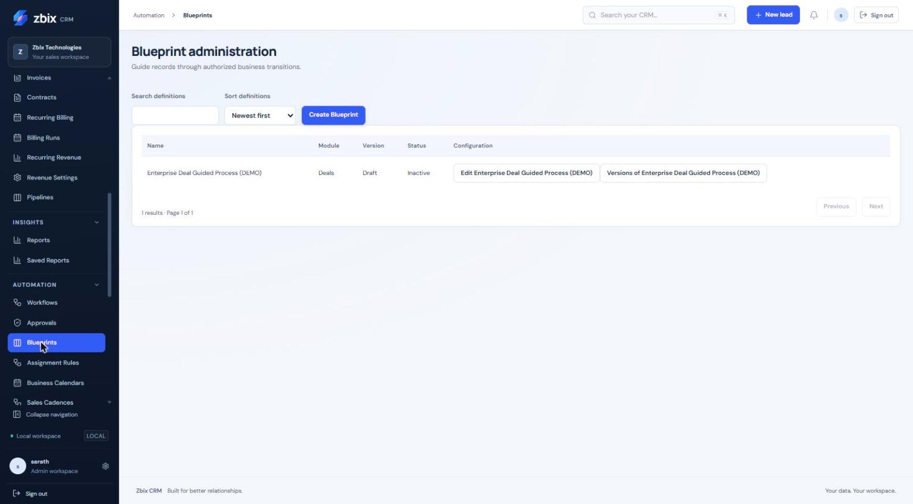Click the Collapse navigation icon
913x504 pixels.
(x=17, y=415)
